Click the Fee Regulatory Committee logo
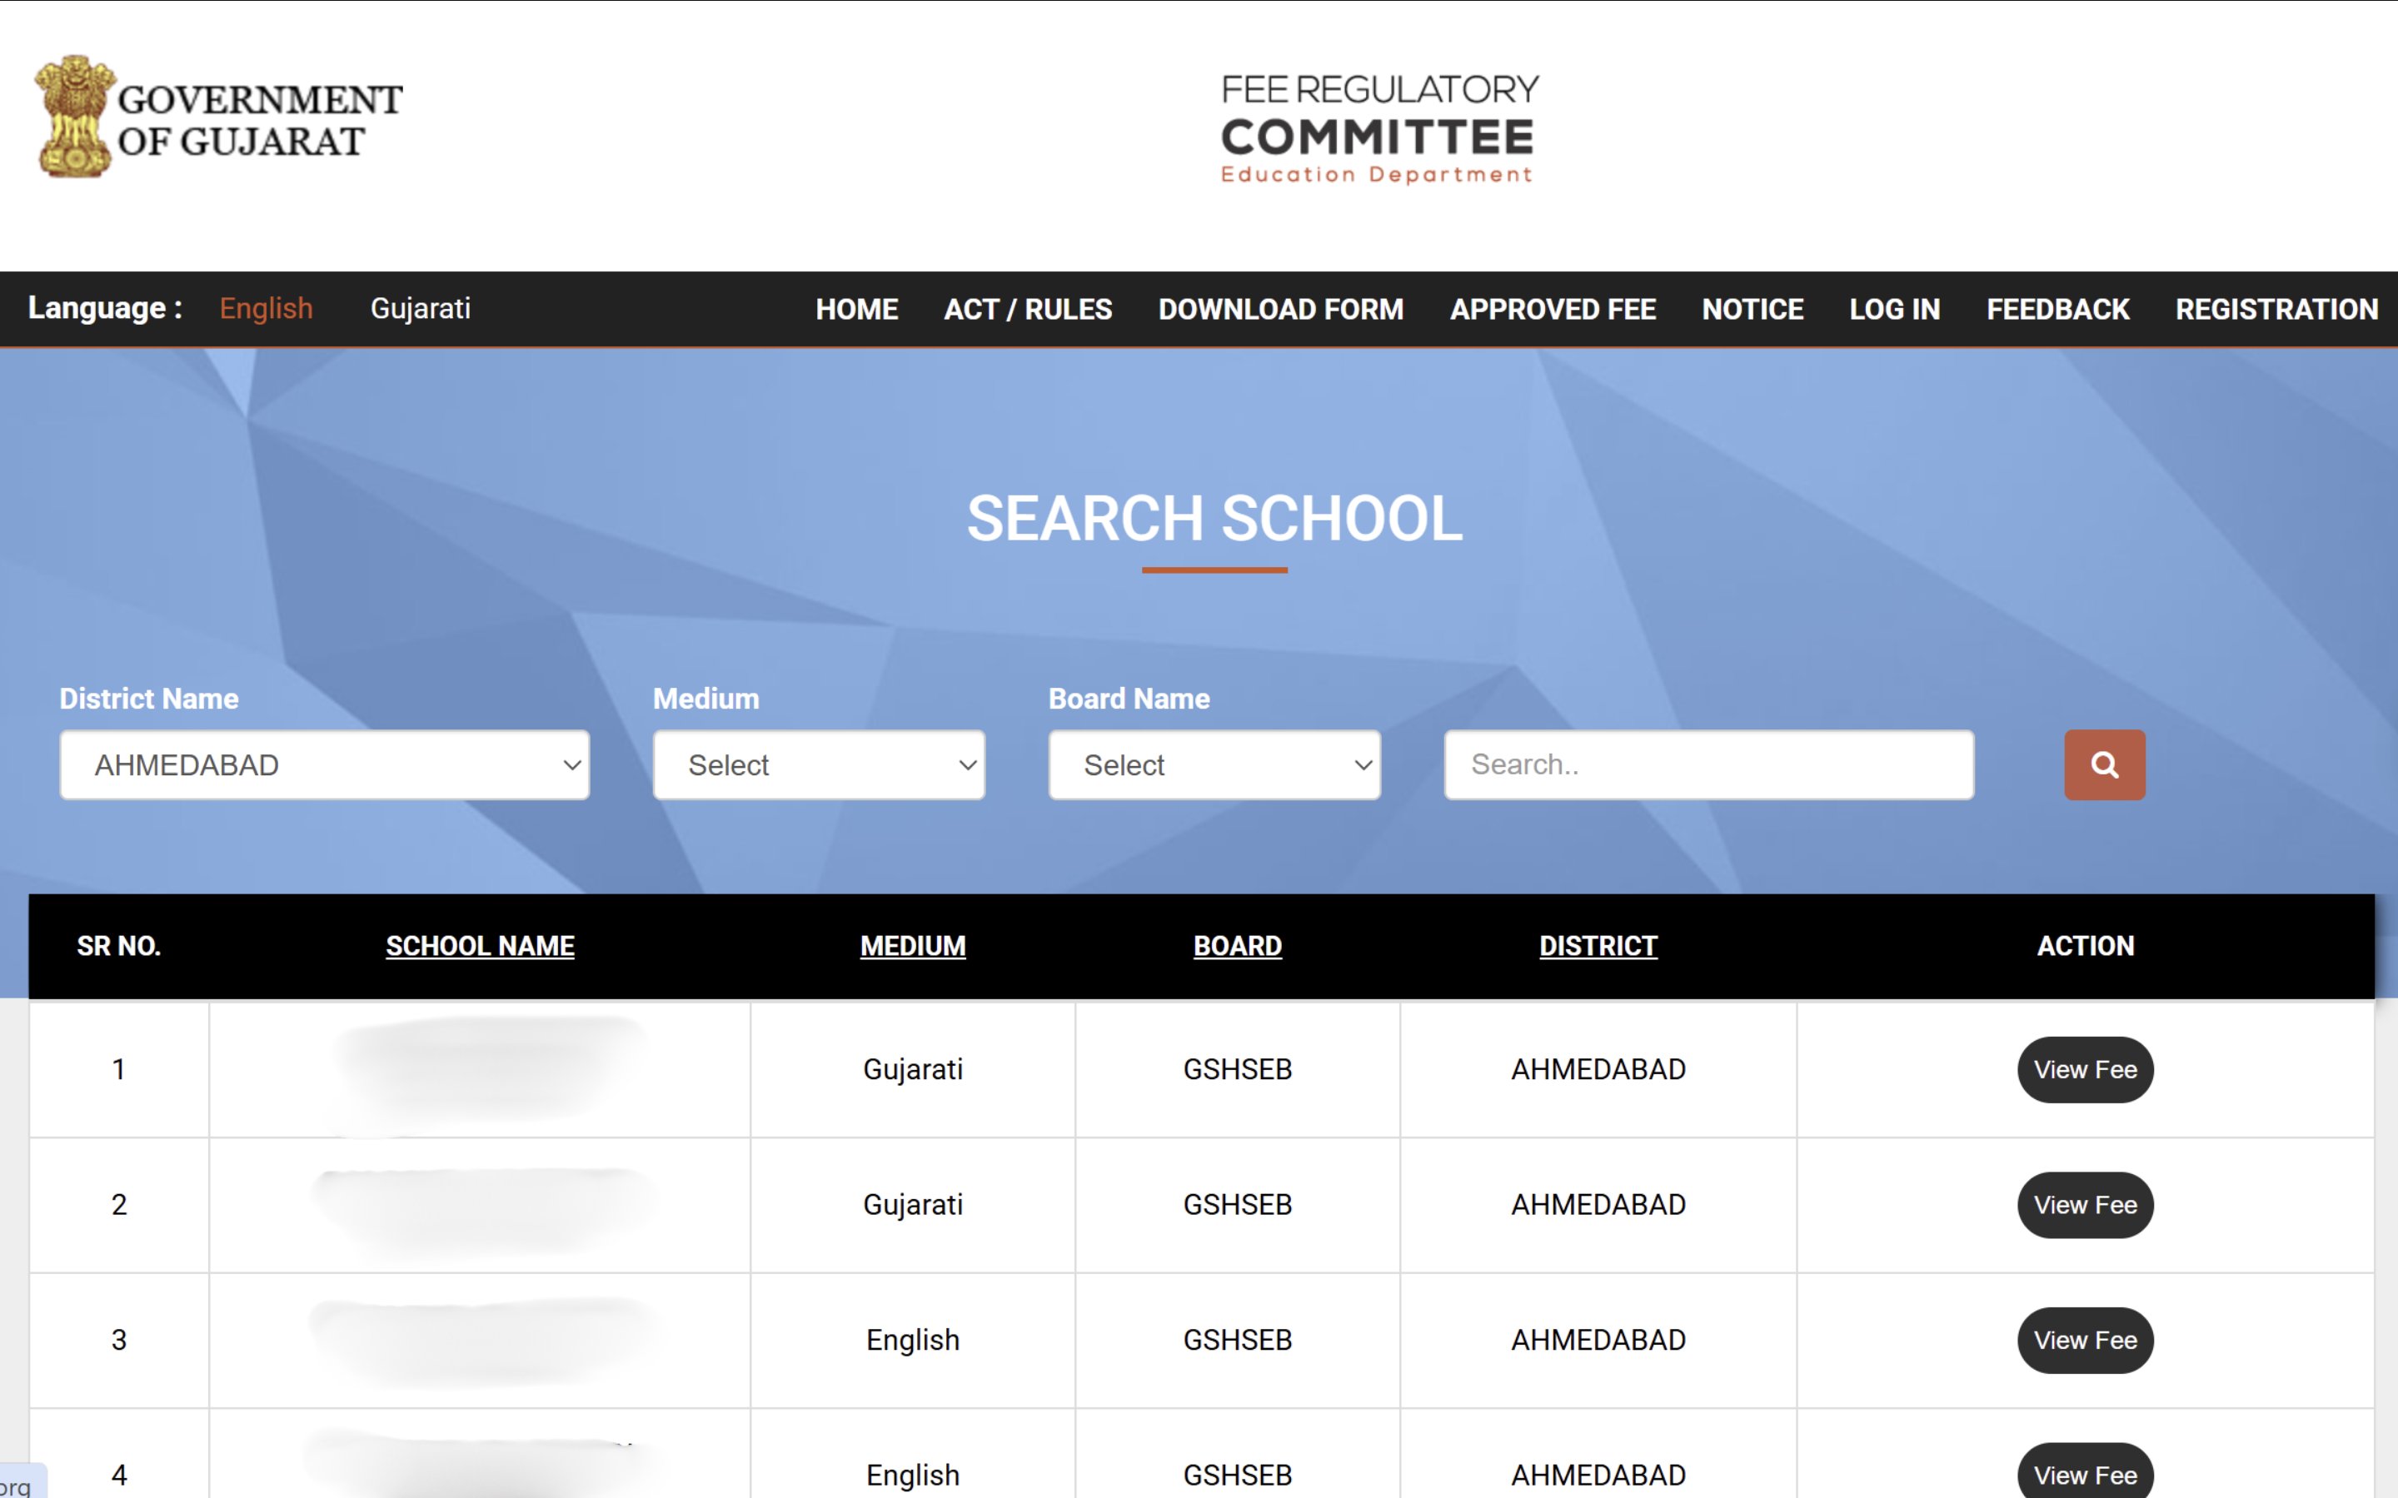 click(1378, 129)
